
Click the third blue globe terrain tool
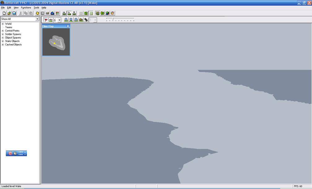tap(76, 20)
